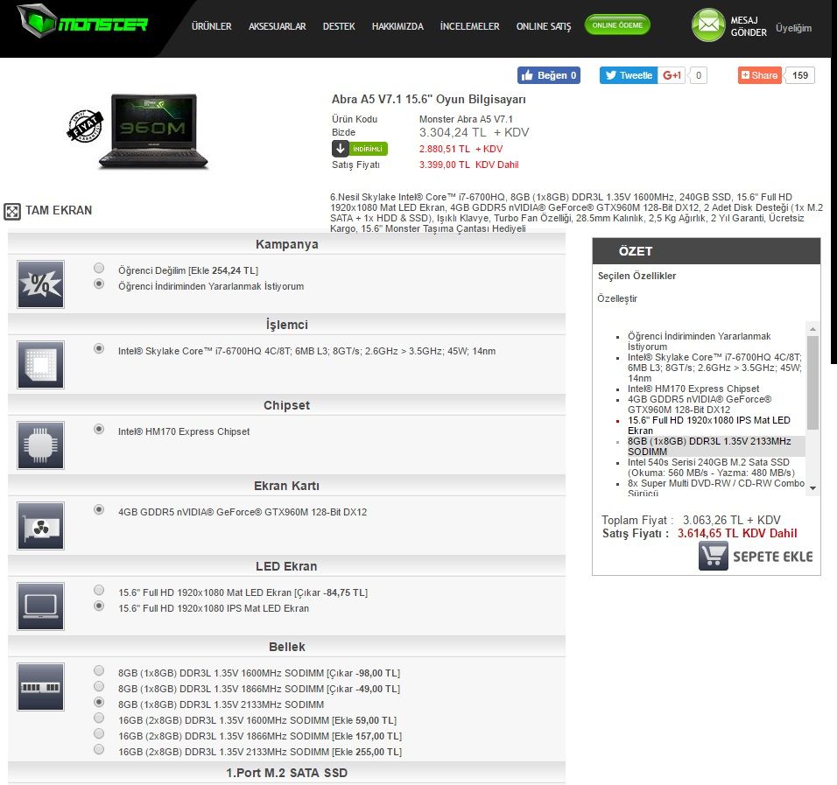The width and height of the screenshot is (837, 785).
Task: Click the 1.Port M.2 SATA SSD header
Action: (286, 774)
